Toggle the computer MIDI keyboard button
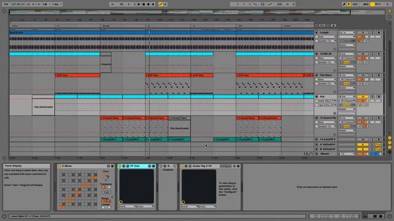 (349, 4)
